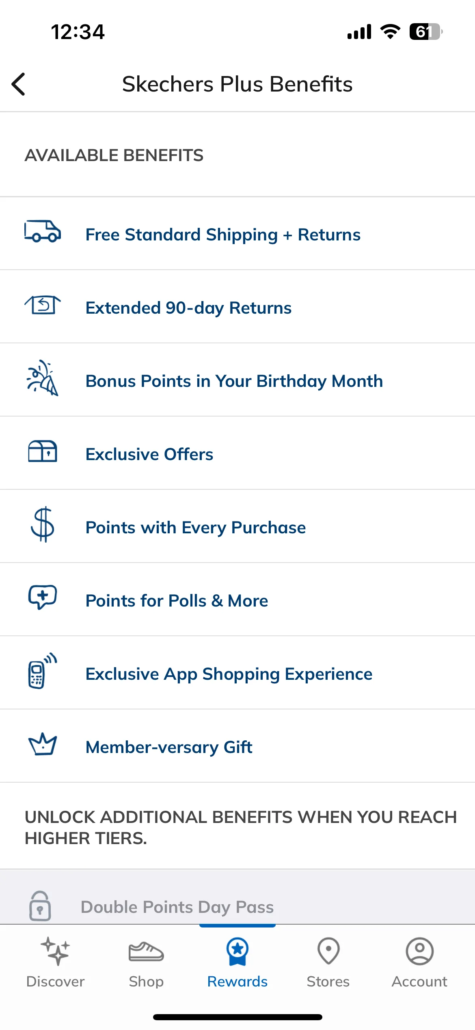This screenshot has width=475, height=1030.
Task: View Bonus Points in Your Birthday Month
Action: [x=237, y=380]
